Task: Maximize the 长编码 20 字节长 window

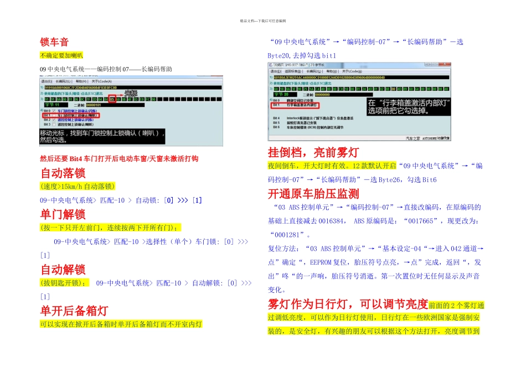Action: tap(435, 64)
